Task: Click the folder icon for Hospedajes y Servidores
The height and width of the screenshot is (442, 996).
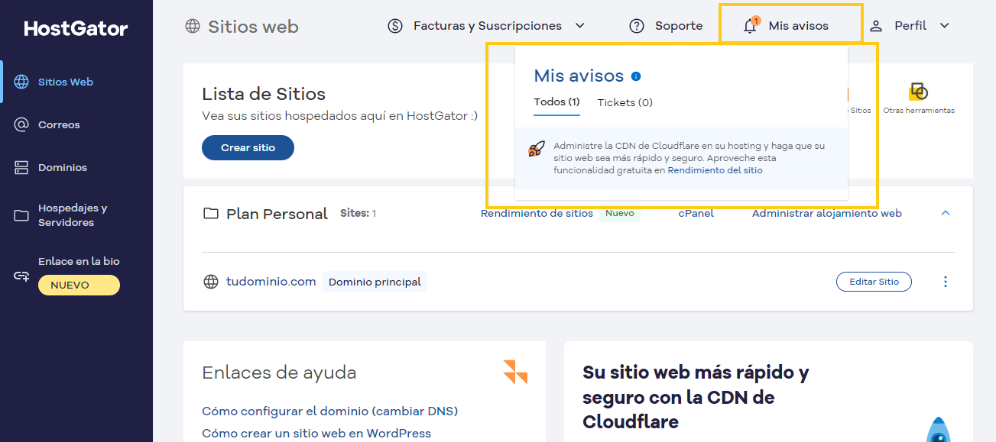Action: pyautogui.click(x=21, y=215)
